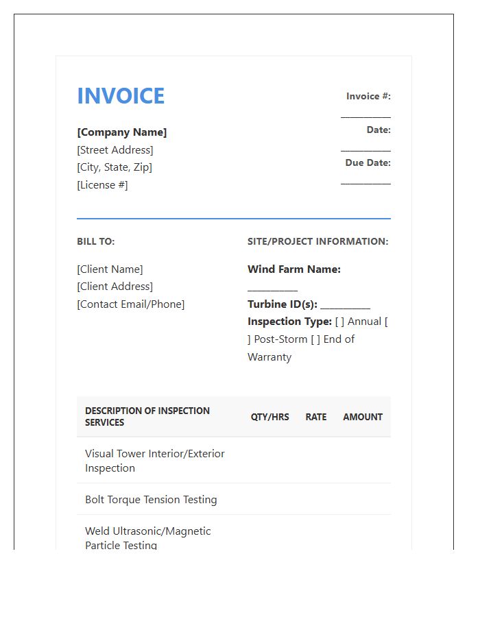Click the [Street Address] placeholder
480x617 pixels.
click(x=115, y=150)
